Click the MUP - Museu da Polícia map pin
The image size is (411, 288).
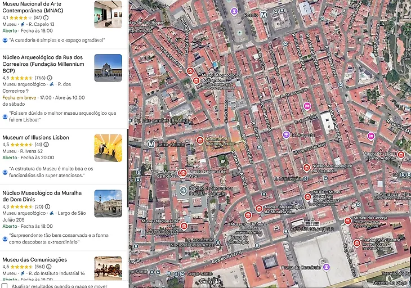click(180, 173)
